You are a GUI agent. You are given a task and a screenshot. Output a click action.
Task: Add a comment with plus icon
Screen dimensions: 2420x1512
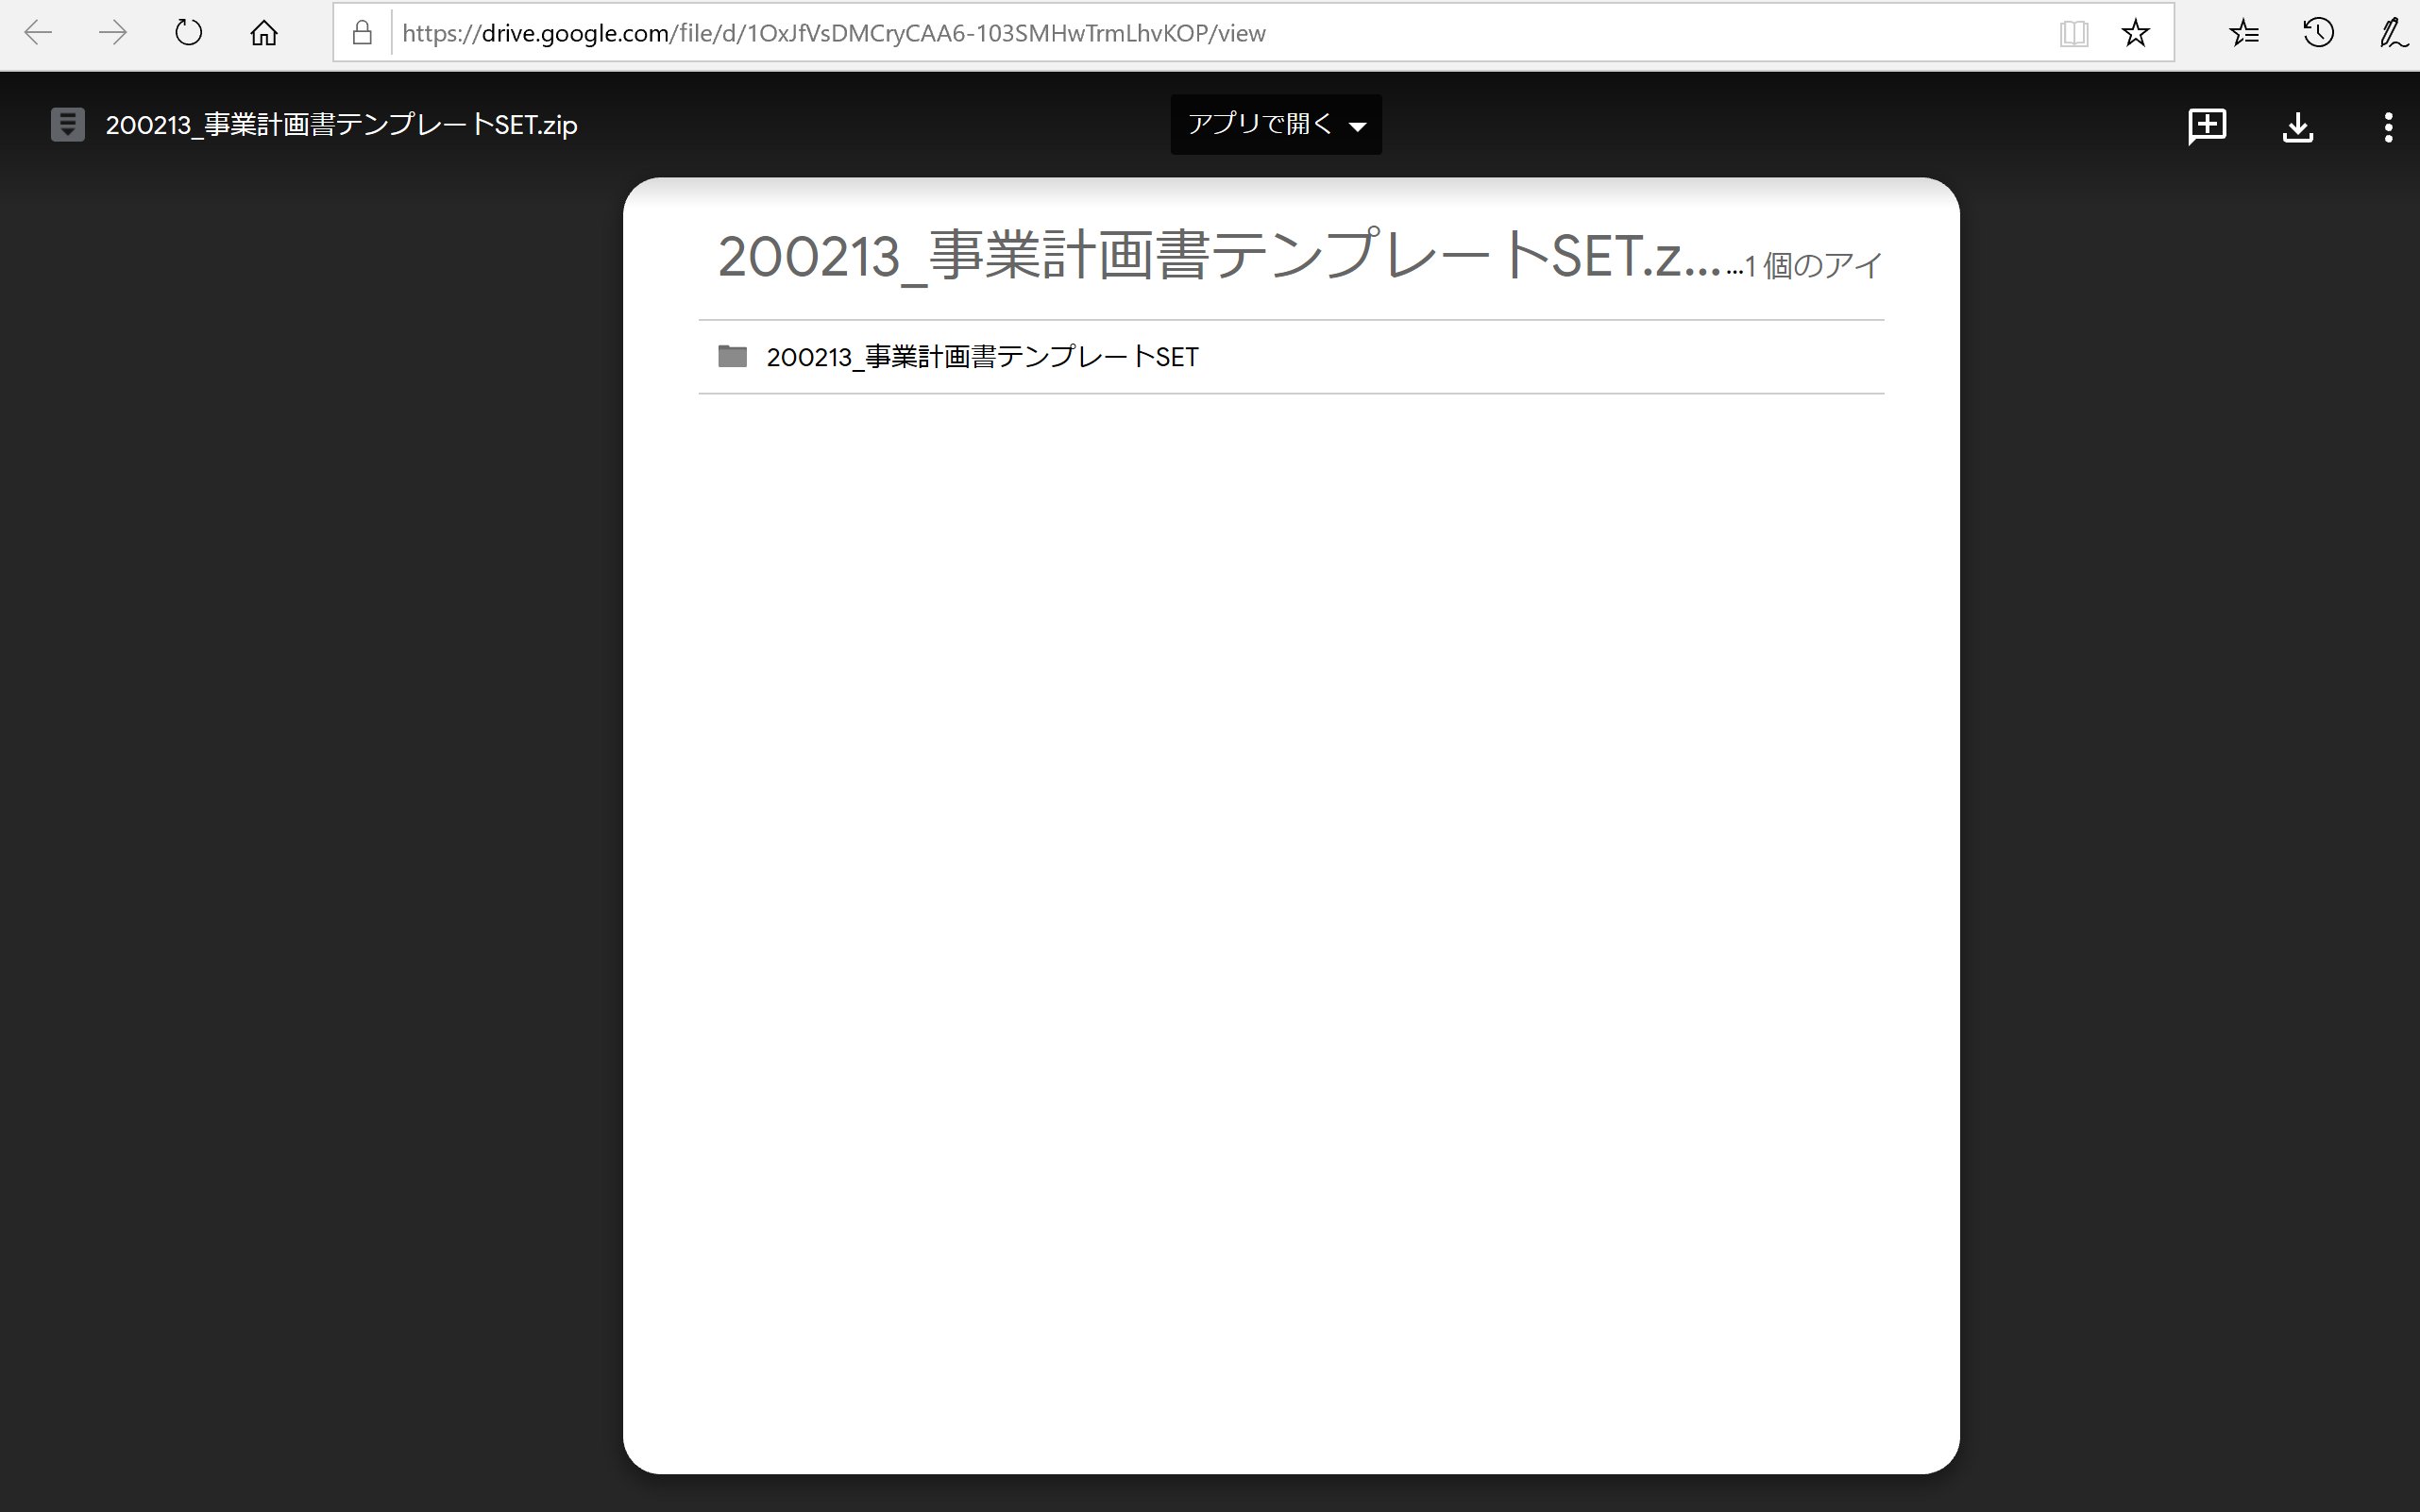(x=2207, y=126)
